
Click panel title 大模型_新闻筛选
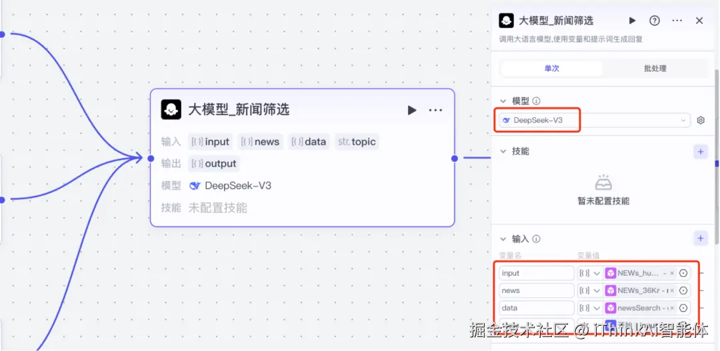(x=556, y=21)
